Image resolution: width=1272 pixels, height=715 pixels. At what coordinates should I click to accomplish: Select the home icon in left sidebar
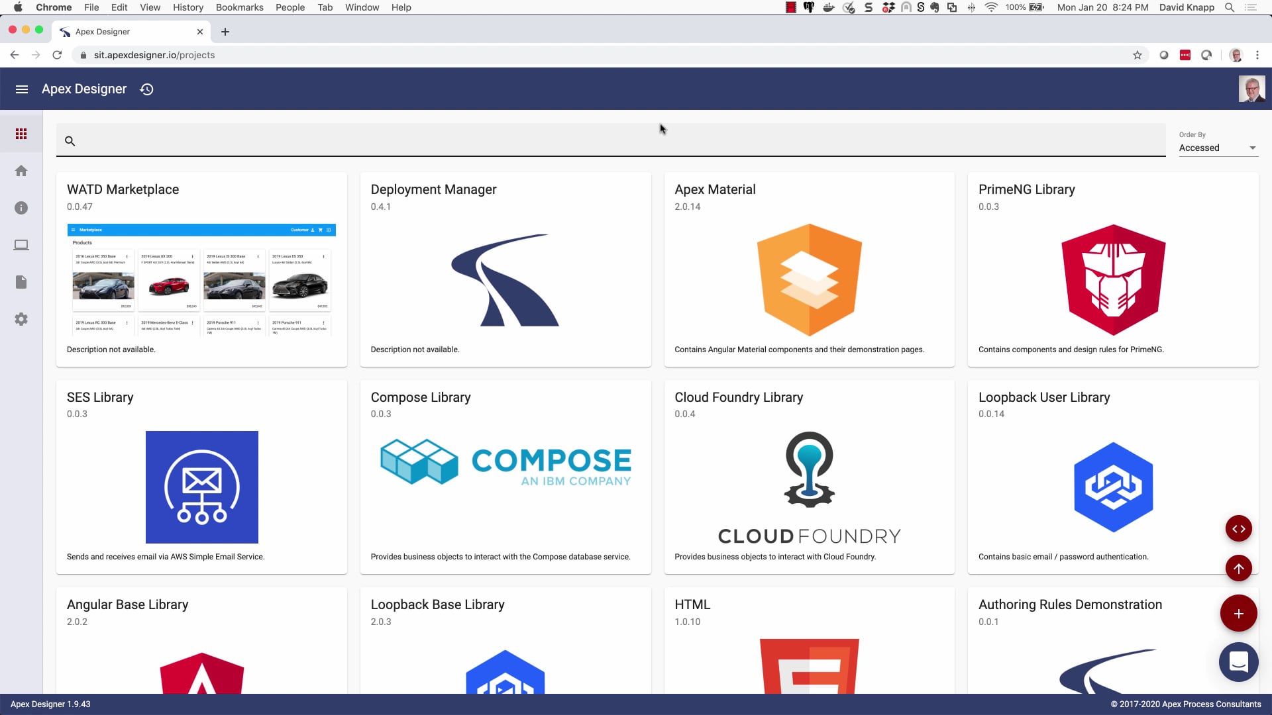pyautogui.click(x=21, y=170)
